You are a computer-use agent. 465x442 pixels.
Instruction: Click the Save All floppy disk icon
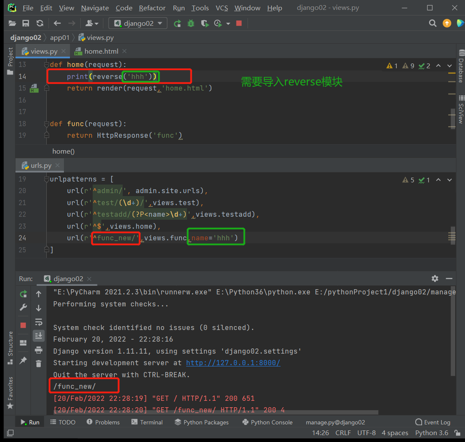point(26,24)
